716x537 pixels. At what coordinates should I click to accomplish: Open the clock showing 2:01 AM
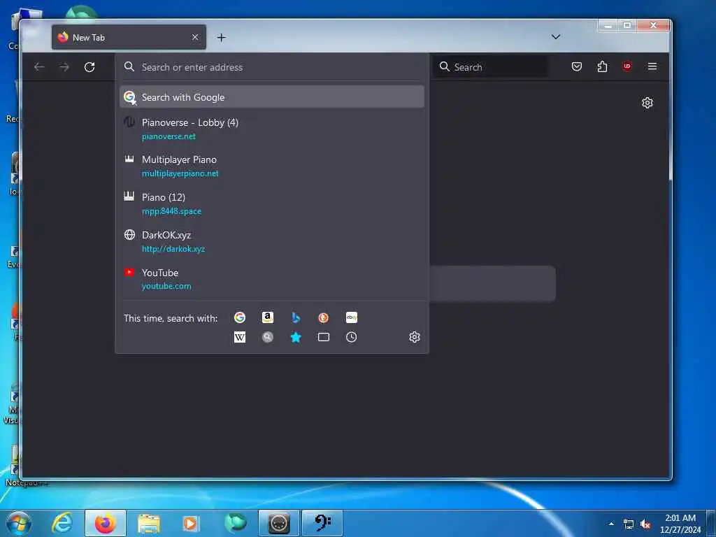click(680, 524)
